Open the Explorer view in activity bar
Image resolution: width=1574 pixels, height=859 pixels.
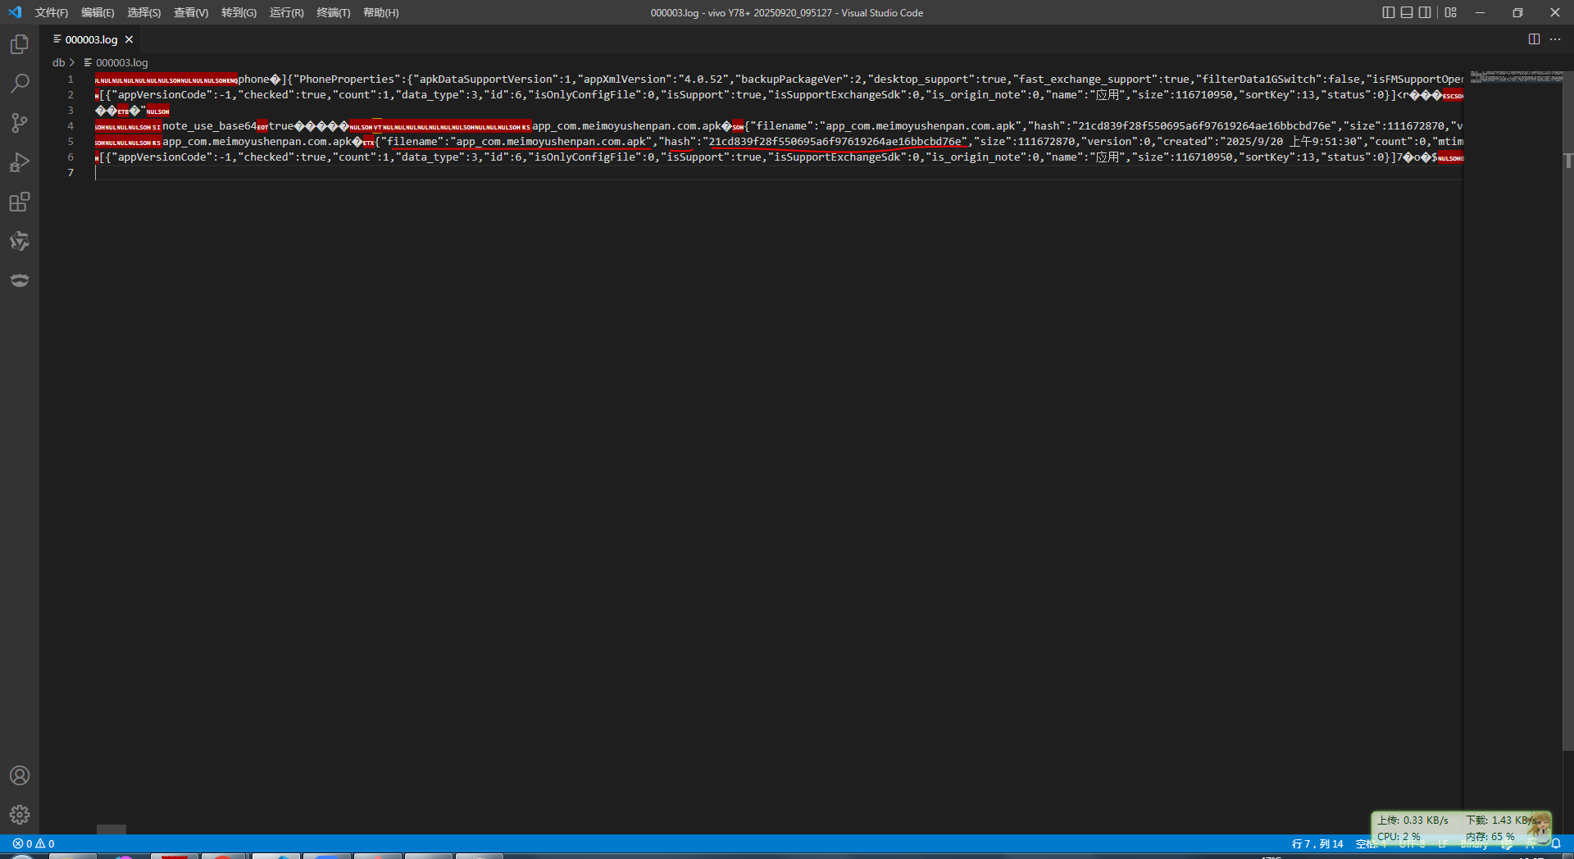[20, 44]
